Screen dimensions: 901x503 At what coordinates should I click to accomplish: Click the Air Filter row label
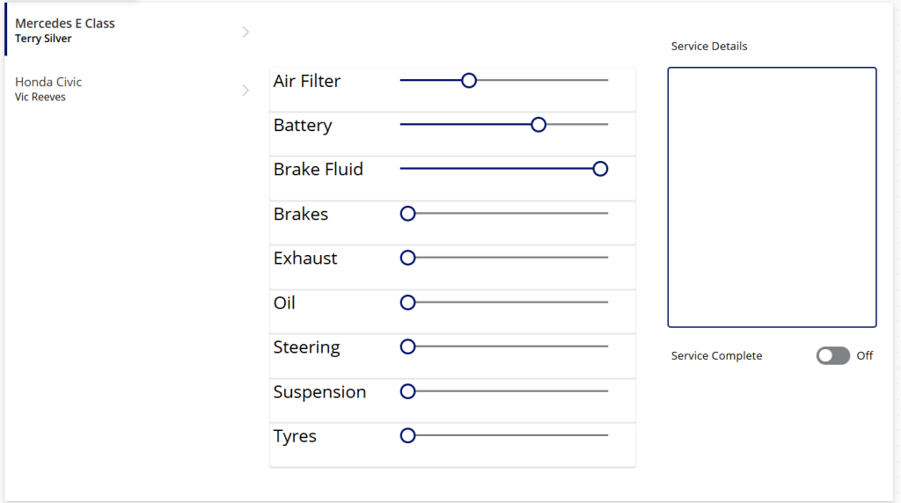(307, 81)
